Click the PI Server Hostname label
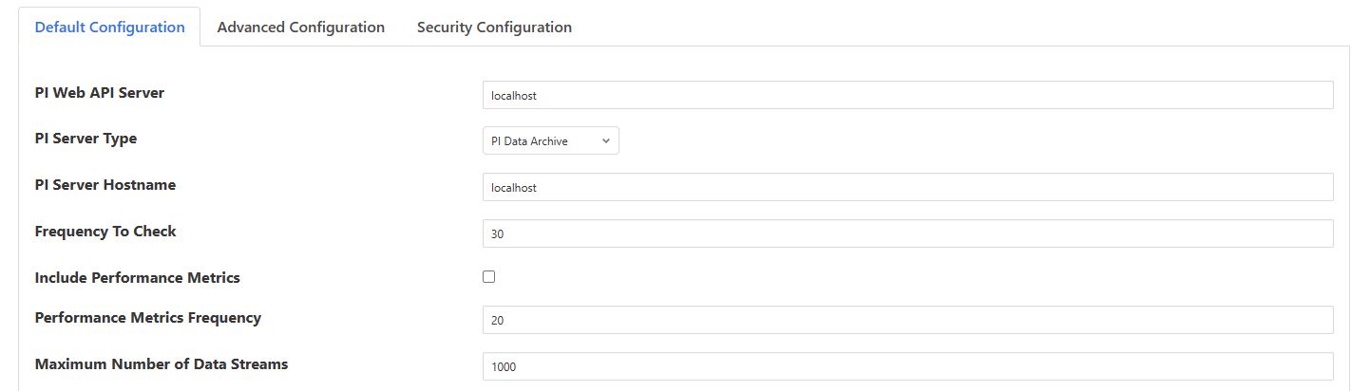The image size is (1371, 391). tap(105, 184)
